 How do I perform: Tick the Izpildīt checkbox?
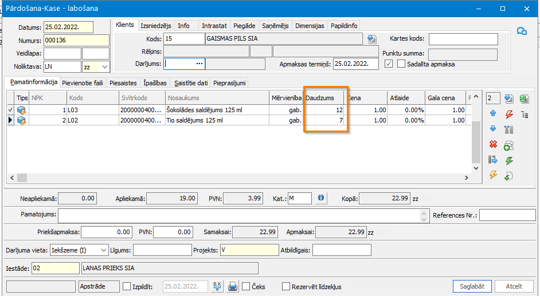click(127, 286)
